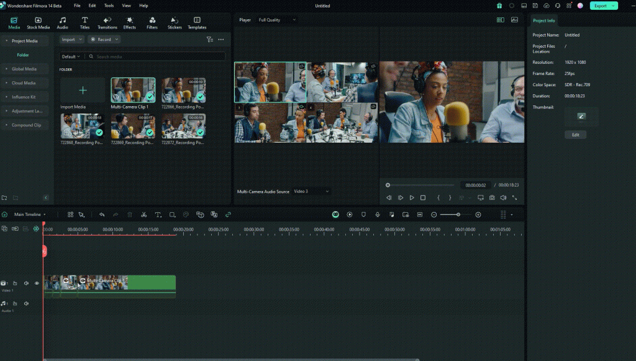
Task: Take a snapshot with the camera icon
Action: click(492, 198)
